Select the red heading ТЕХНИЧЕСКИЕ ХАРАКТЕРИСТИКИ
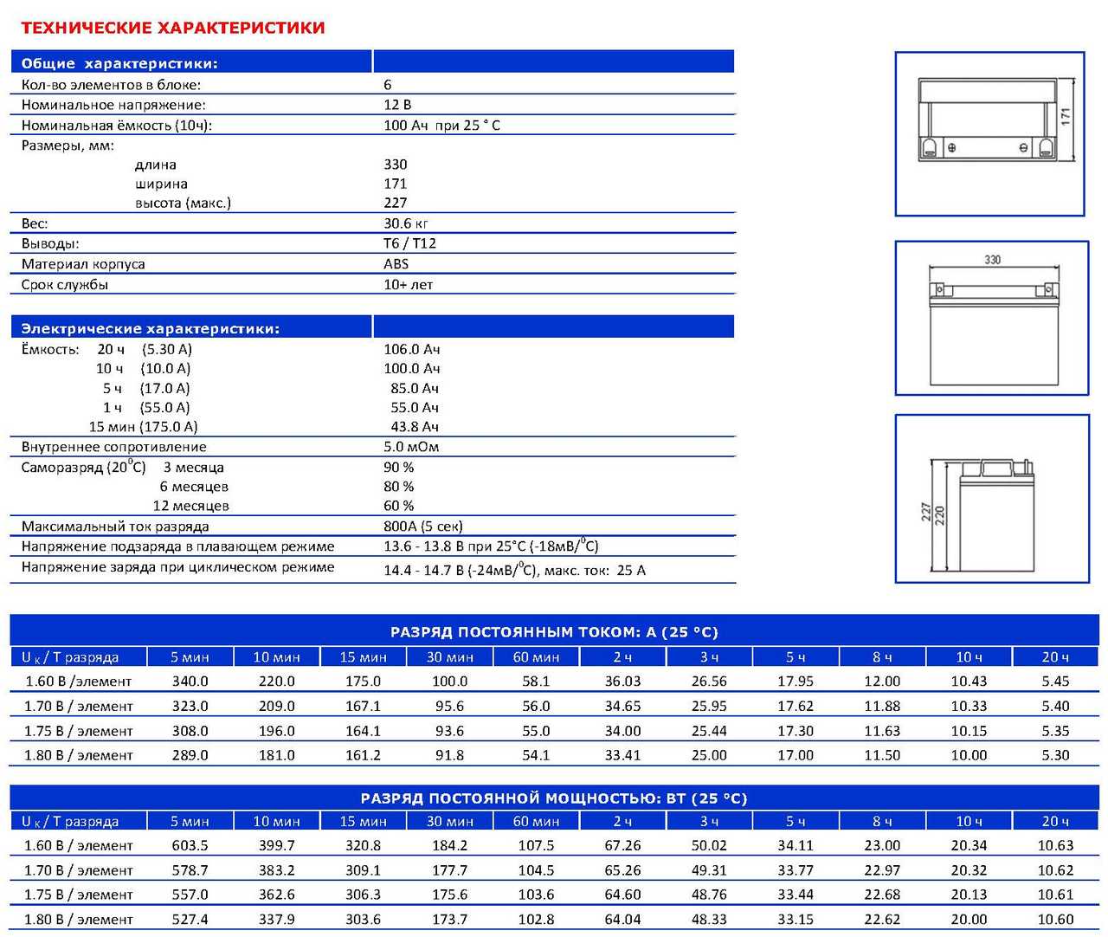1108x937 pixels. [173, 28]
